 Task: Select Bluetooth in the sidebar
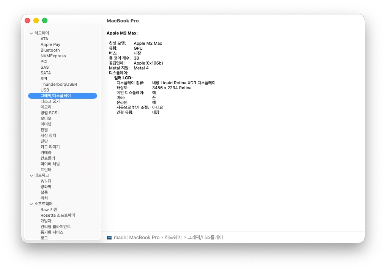coord(50,50)
